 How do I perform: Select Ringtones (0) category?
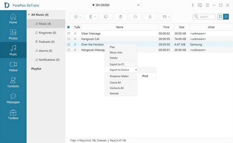(x=46, y=33)
